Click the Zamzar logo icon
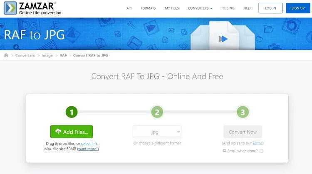312x174 pixels. (x=10, y=8)
